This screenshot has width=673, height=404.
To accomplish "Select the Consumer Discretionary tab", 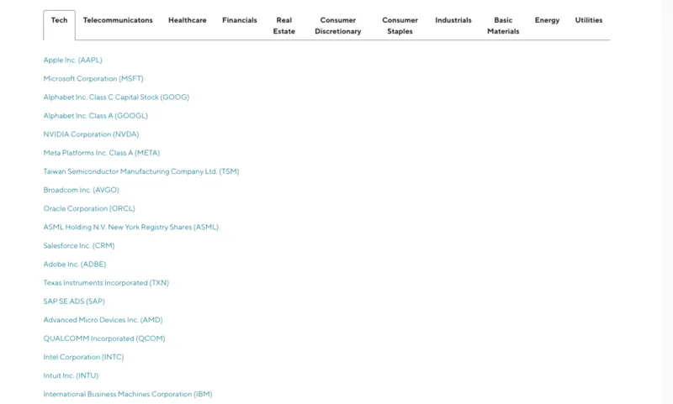I will [338, 26].
